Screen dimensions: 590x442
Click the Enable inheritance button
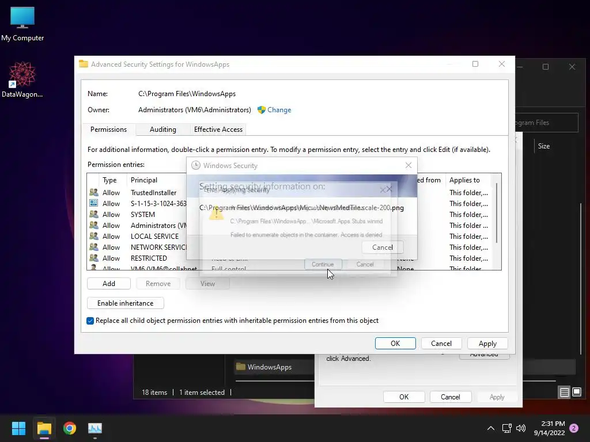coord(125,303)
